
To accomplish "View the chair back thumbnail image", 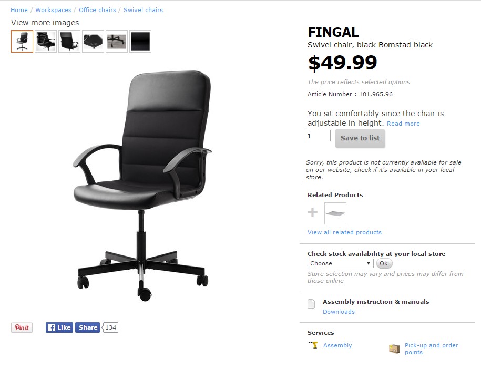I will click(69, 42).
